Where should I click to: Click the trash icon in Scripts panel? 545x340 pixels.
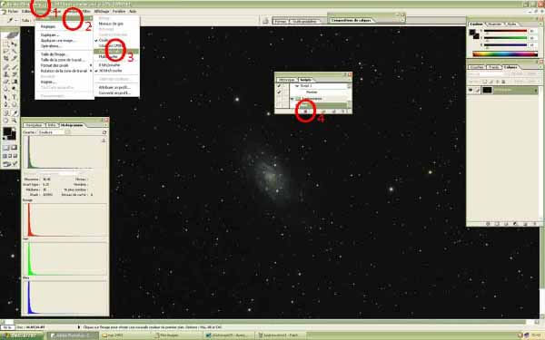pyautogui.click(x=343, y=112)
